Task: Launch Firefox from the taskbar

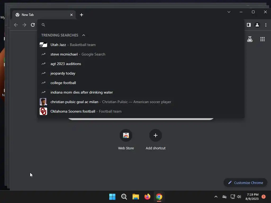Action: (x=147, y=197)
